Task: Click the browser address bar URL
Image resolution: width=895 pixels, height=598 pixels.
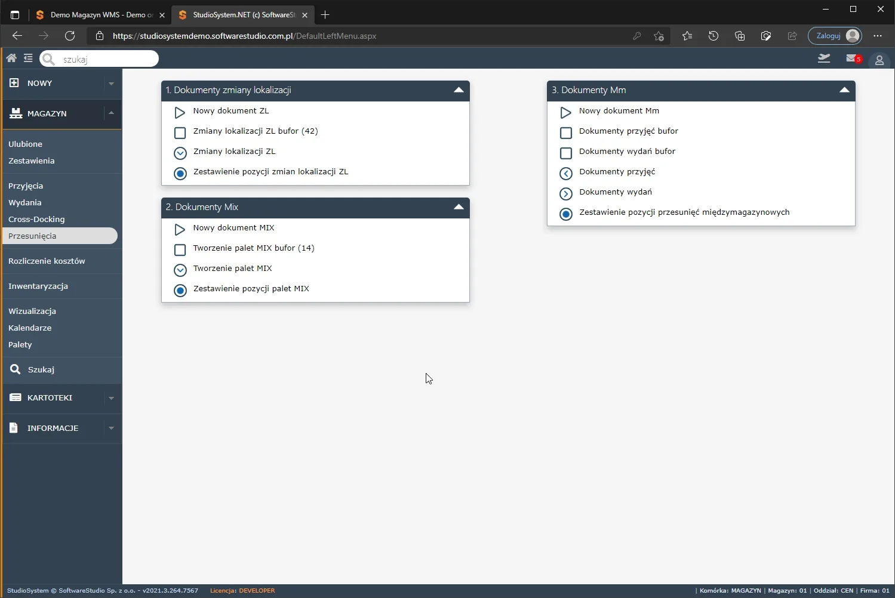Action: (244, 36)
